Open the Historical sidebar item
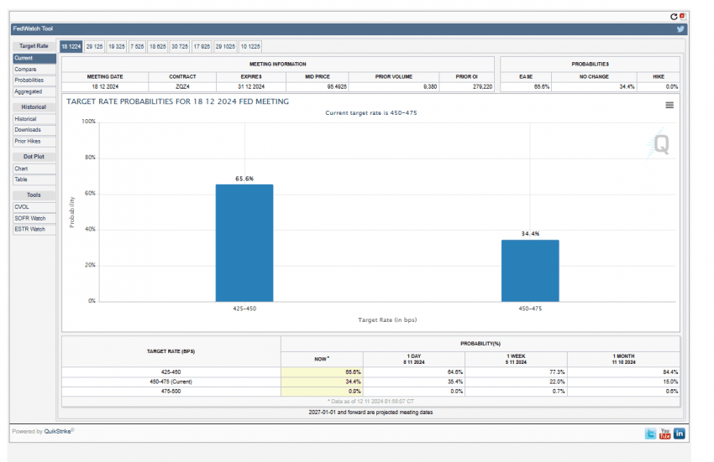The image size is (714, 462). (34, 119)
